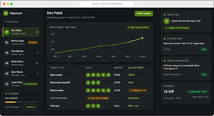Viewport: 214px width, 116px height.
Task: Click the Pull-ups set chip showing 7
Action: point(93,106)
